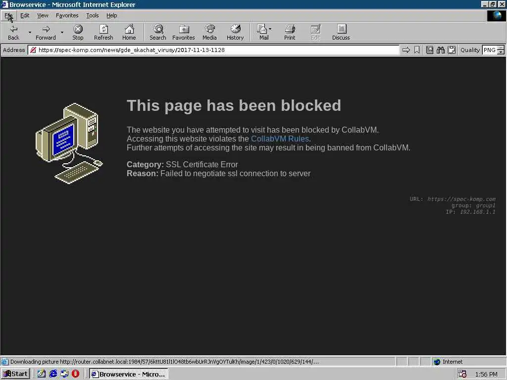Open the Media pane
This screenshot has height=380, width=507.
coord(209,32)
